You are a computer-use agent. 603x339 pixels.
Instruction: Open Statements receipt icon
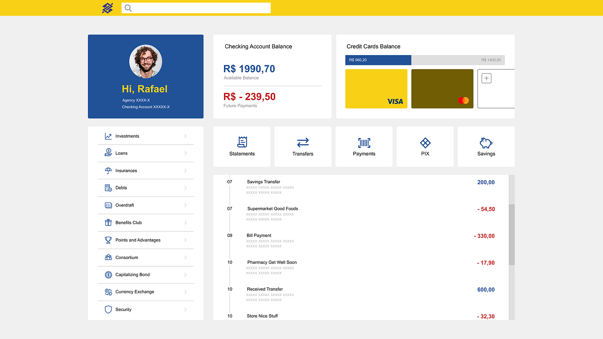(x=242, y=142)
